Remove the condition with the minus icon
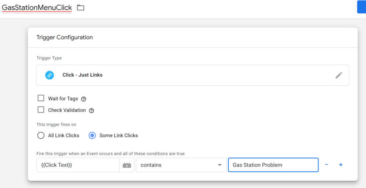Image resolution: width=366 pixels, height=188 pixels. (327, 165)
